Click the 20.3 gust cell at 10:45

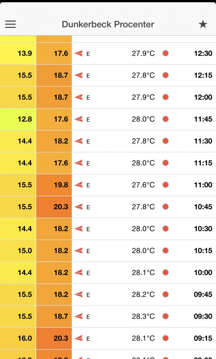(x=54, y=207)
